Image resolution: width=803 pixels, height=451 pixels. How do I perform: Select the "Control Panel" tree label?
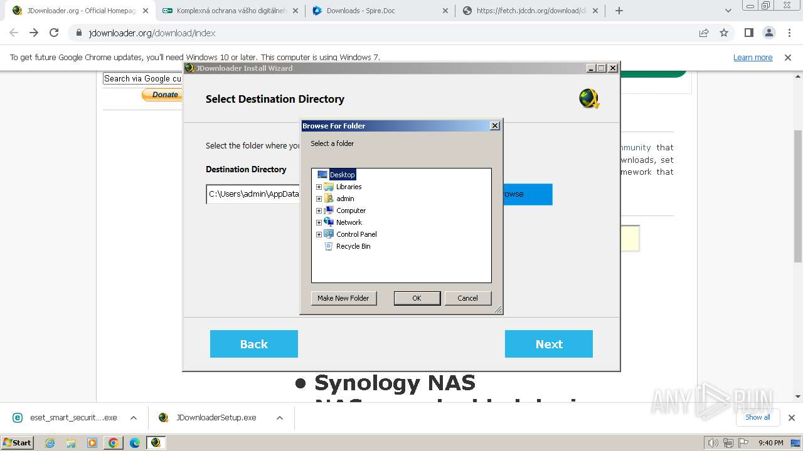356,234
